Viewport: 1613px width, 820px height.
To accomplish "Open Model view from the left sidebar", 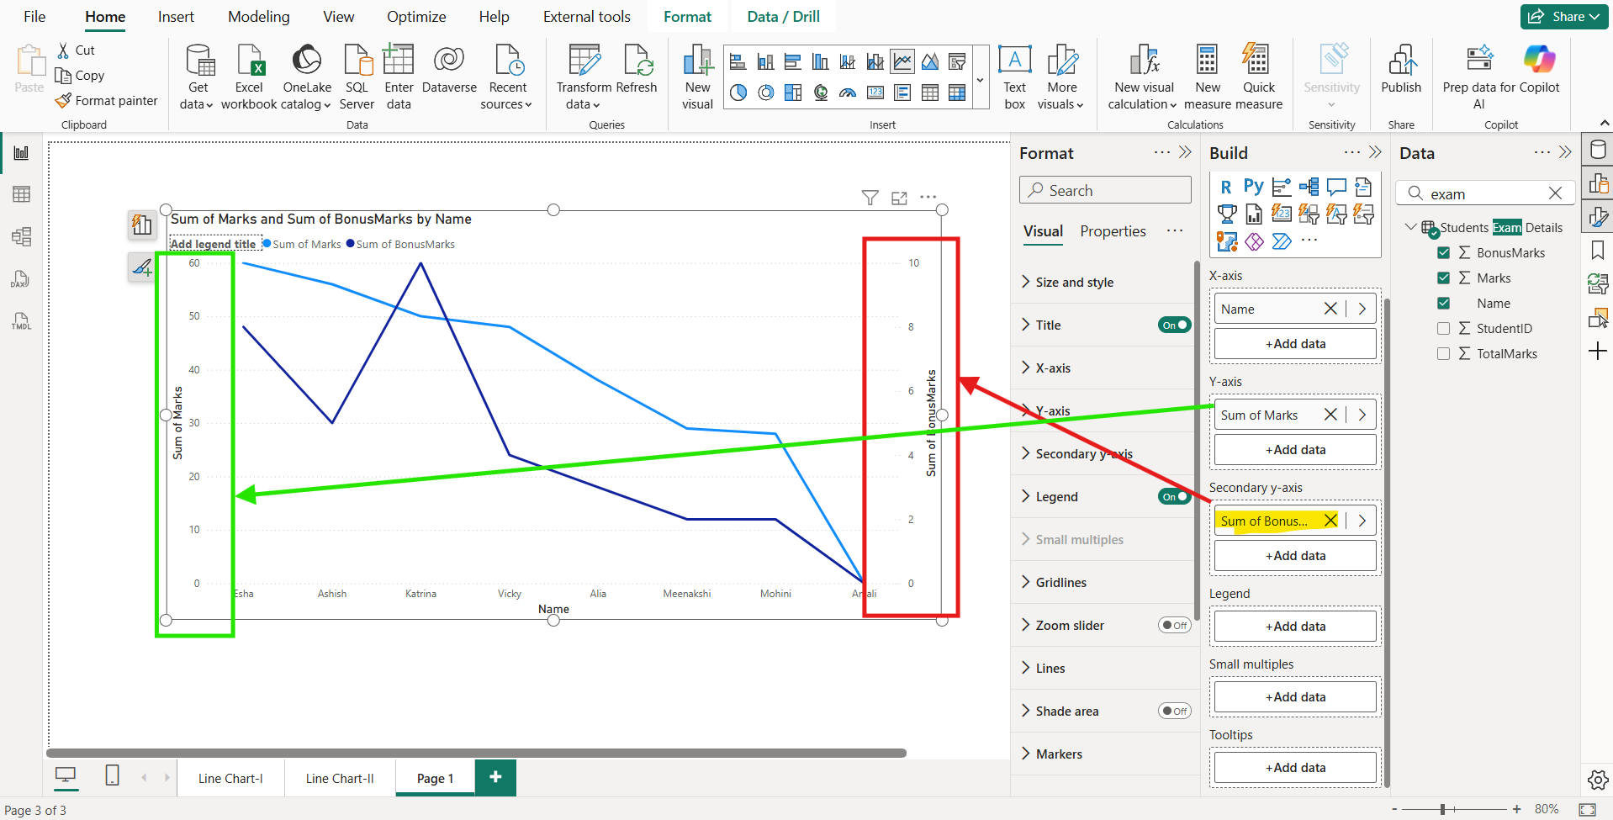I will click(x=21, y=236).
